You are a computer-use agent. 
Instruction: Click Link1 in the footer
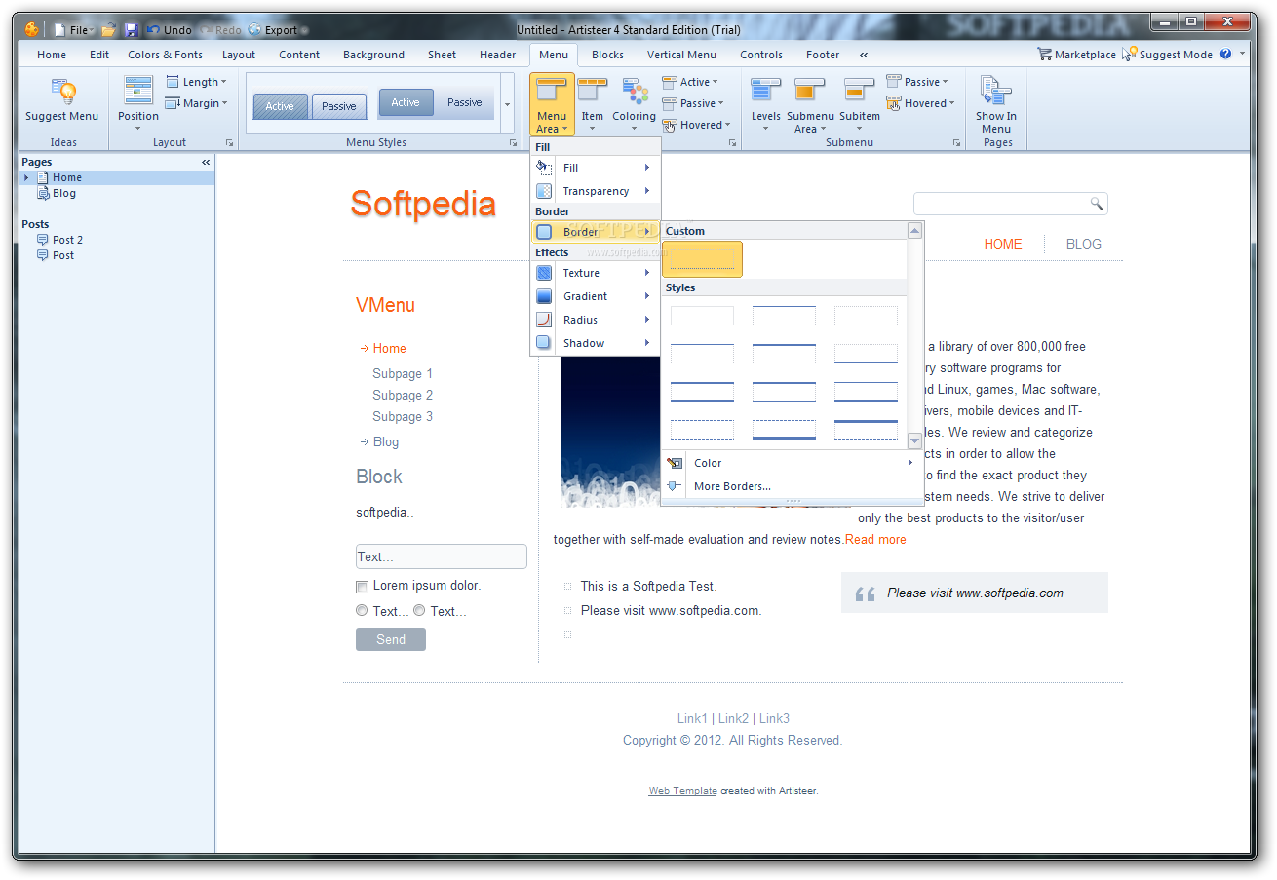pos(692,718)
